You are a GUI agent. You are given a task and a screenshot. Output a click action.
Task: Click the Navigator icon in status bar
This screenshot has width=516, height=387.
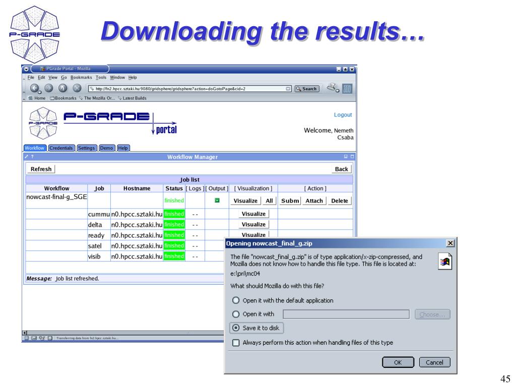(27, 338)
